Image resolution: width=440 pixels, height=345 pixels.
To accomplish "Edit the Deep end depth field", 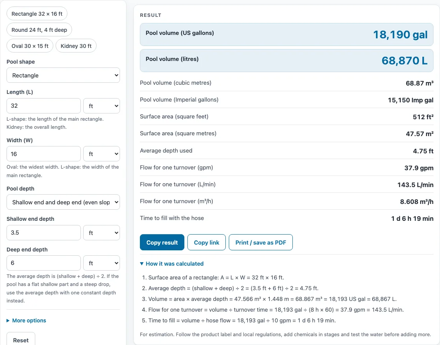I will 43,263.
